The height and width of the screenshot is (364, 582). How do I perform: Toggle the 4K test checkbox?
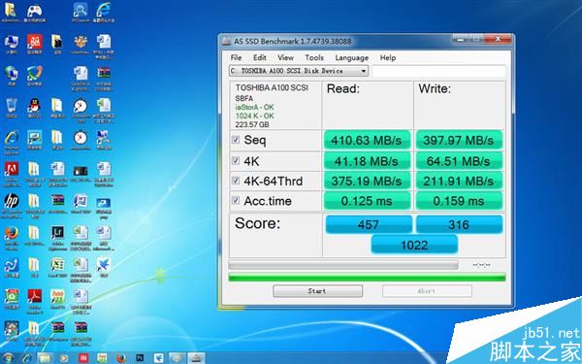[x=236, y=161]
